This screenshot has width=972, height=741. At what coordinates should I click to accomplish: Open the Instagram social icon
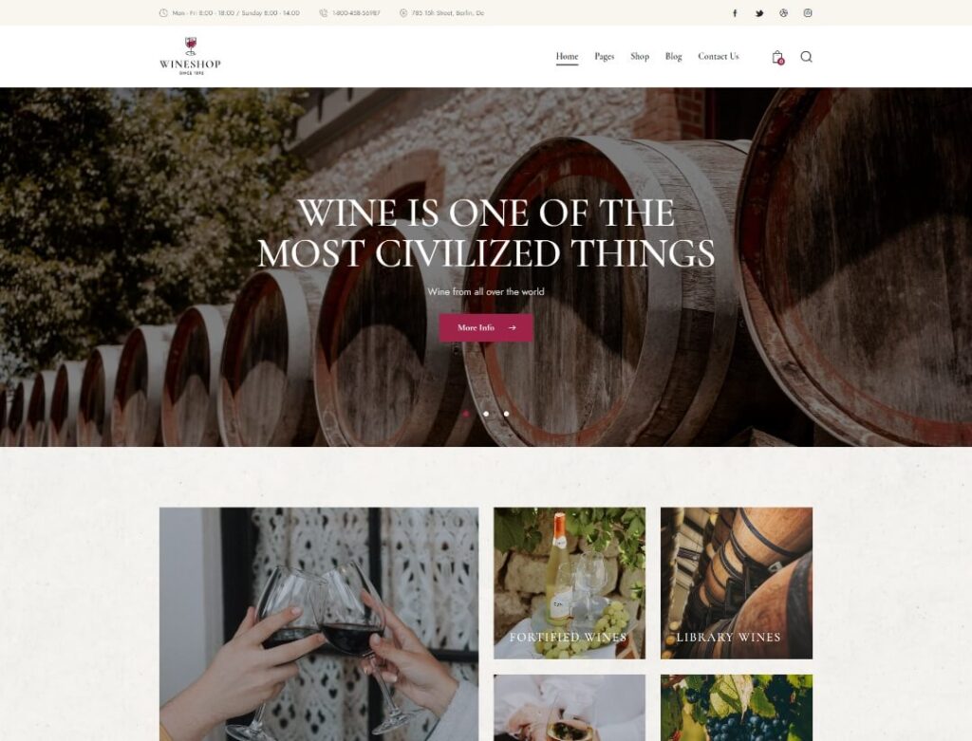tap(808, 13)
